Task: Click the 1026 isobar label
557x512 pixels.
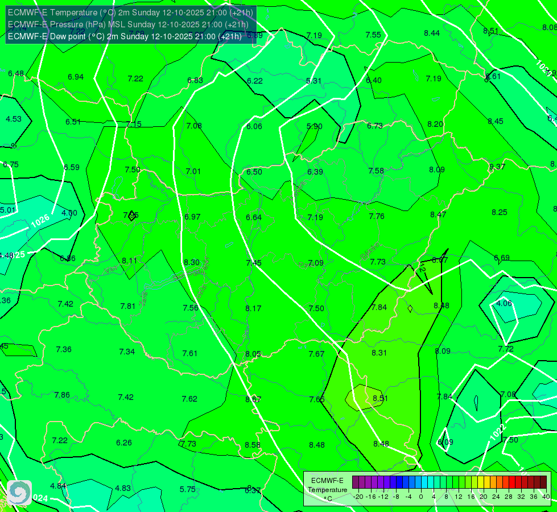Action: [40, 221]
